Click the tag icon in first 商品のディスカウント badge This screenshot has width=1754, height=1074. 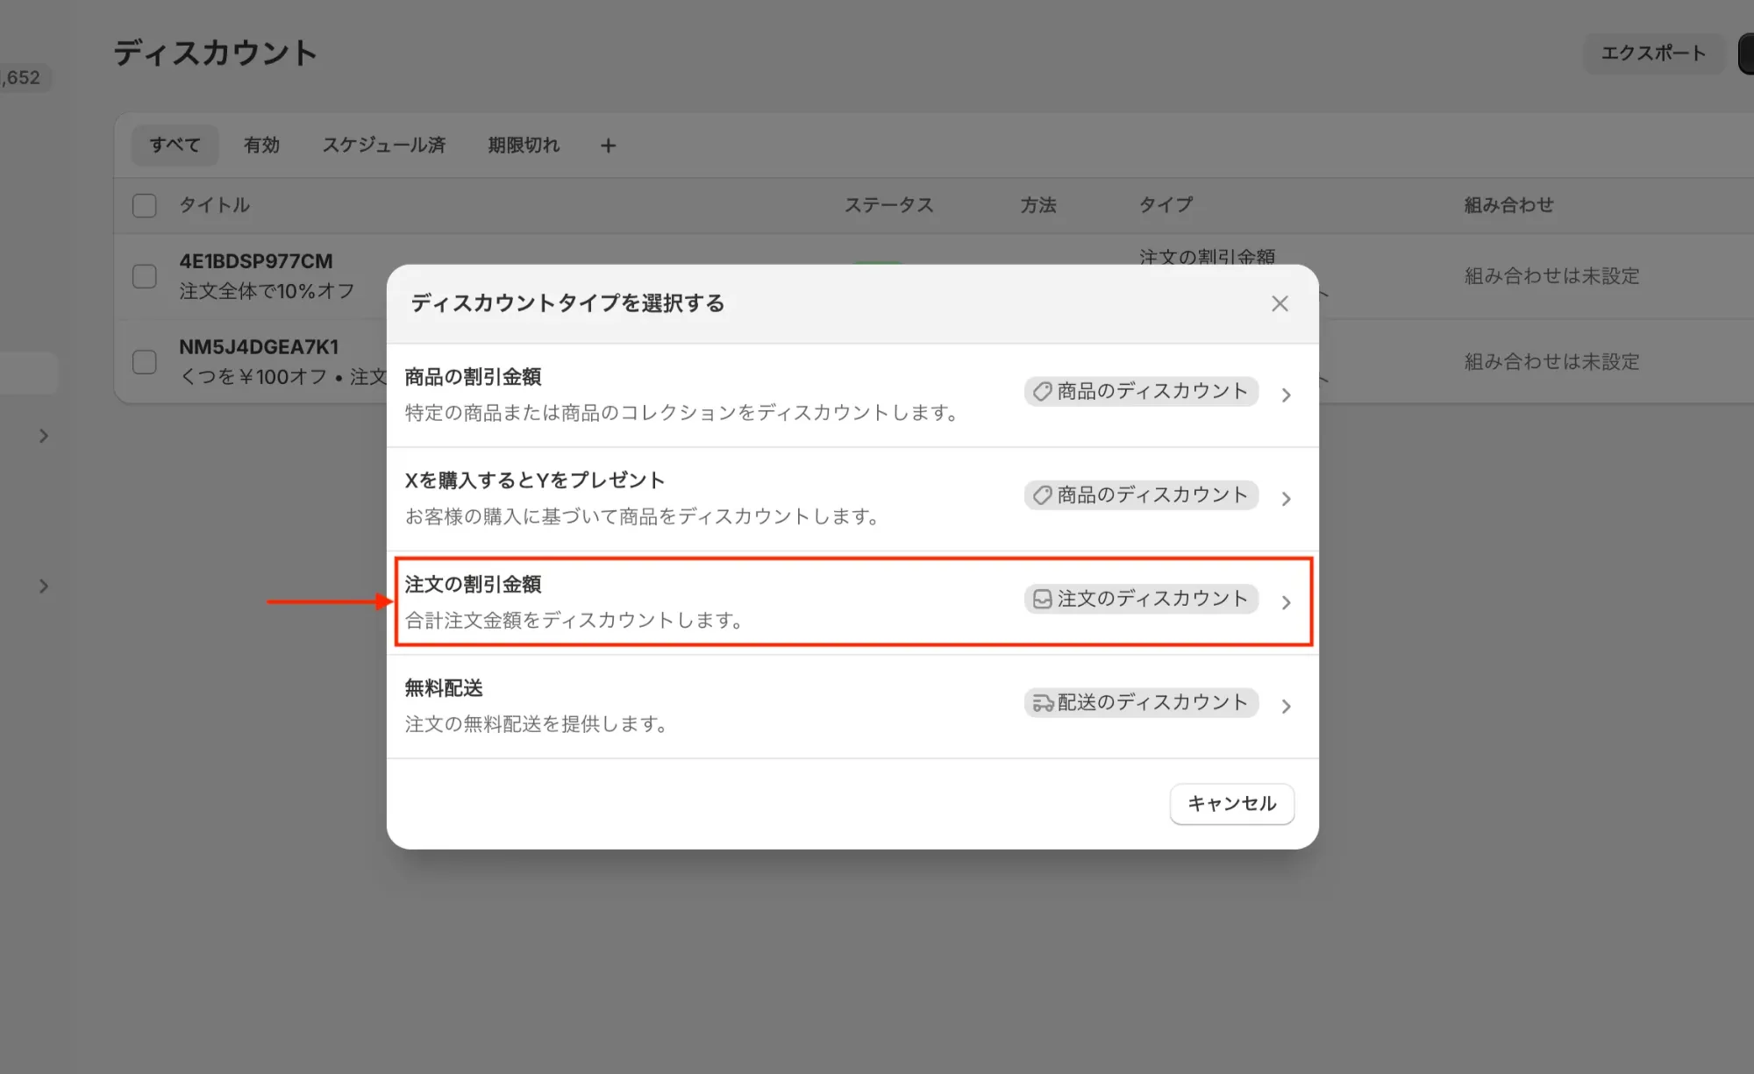pyautogui.click(x=1042, y=391)
